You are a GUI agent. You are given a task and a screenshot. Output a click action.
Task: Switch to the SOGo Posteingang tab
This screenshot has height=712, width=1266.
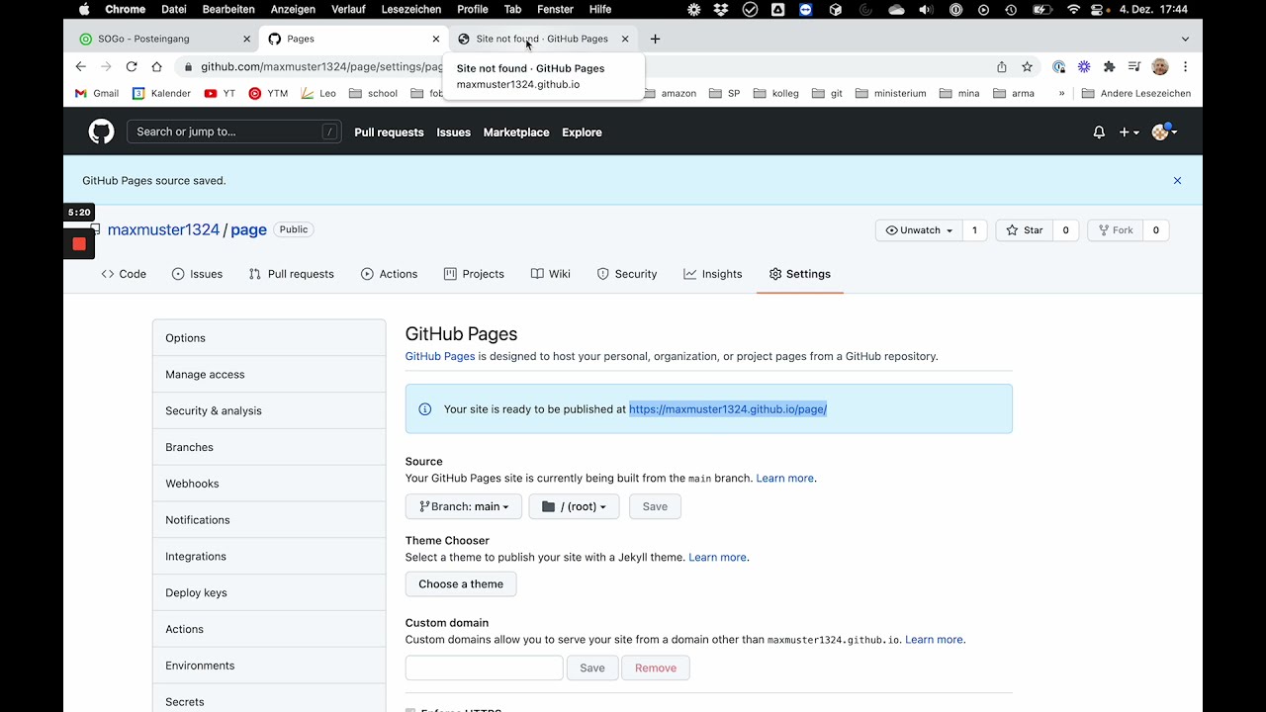165,39
